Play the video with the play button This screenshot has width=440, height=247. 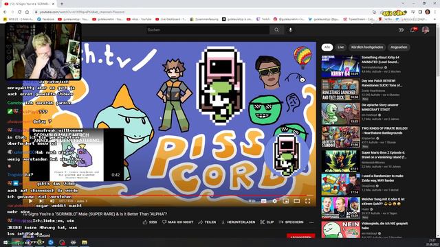coord(30,201)
